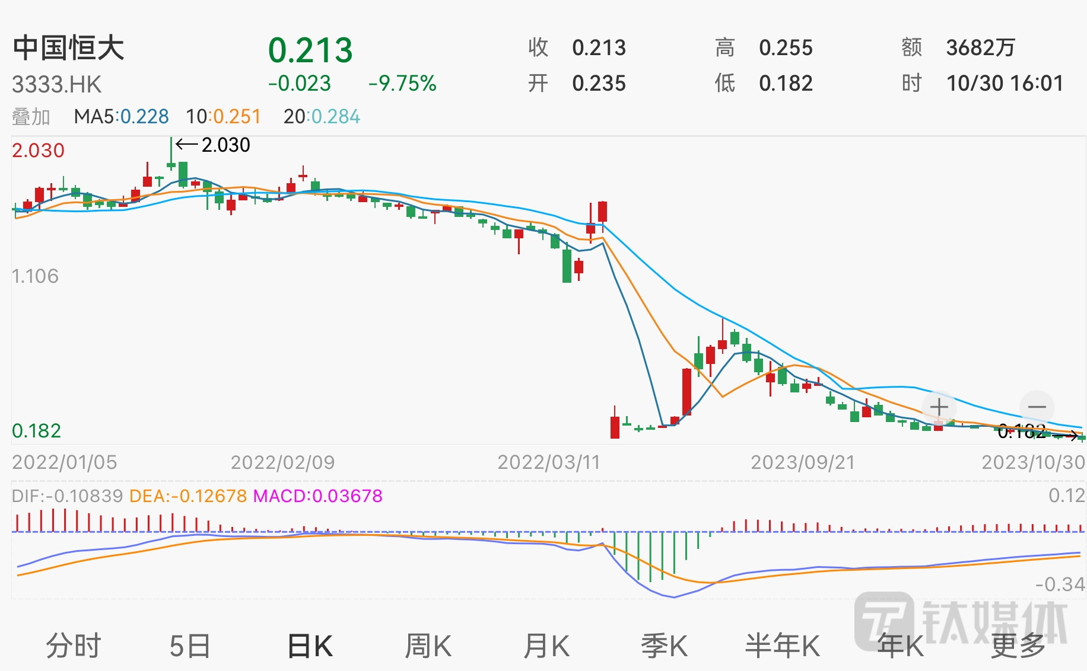Show the 季K quarterly chart
This screenshot has width=1087, height=671.
coord(664,646)
